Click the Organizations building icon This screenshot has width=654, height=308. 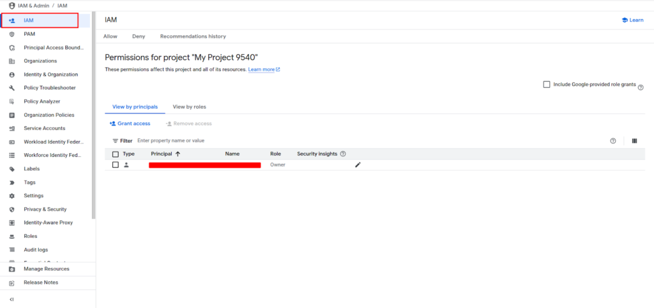[x=11, y=61]
